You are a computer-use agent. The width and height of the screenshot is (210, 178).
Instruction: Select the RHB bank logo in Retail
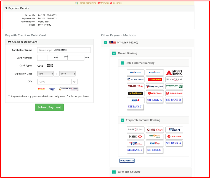pyautogui.click(x=135, y=100)
